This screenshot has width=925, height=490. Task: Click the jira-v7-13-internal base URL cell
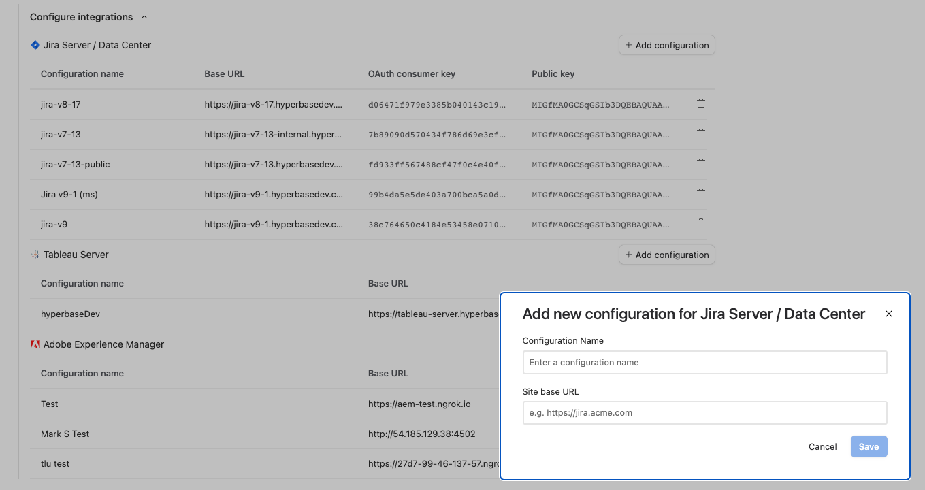pos(274,135)
